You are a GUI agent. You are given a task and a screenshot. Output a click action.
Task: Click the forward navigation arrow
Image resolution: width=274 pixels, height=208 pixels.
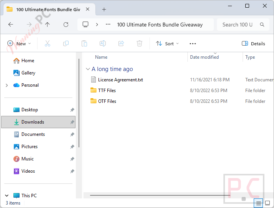29,25
